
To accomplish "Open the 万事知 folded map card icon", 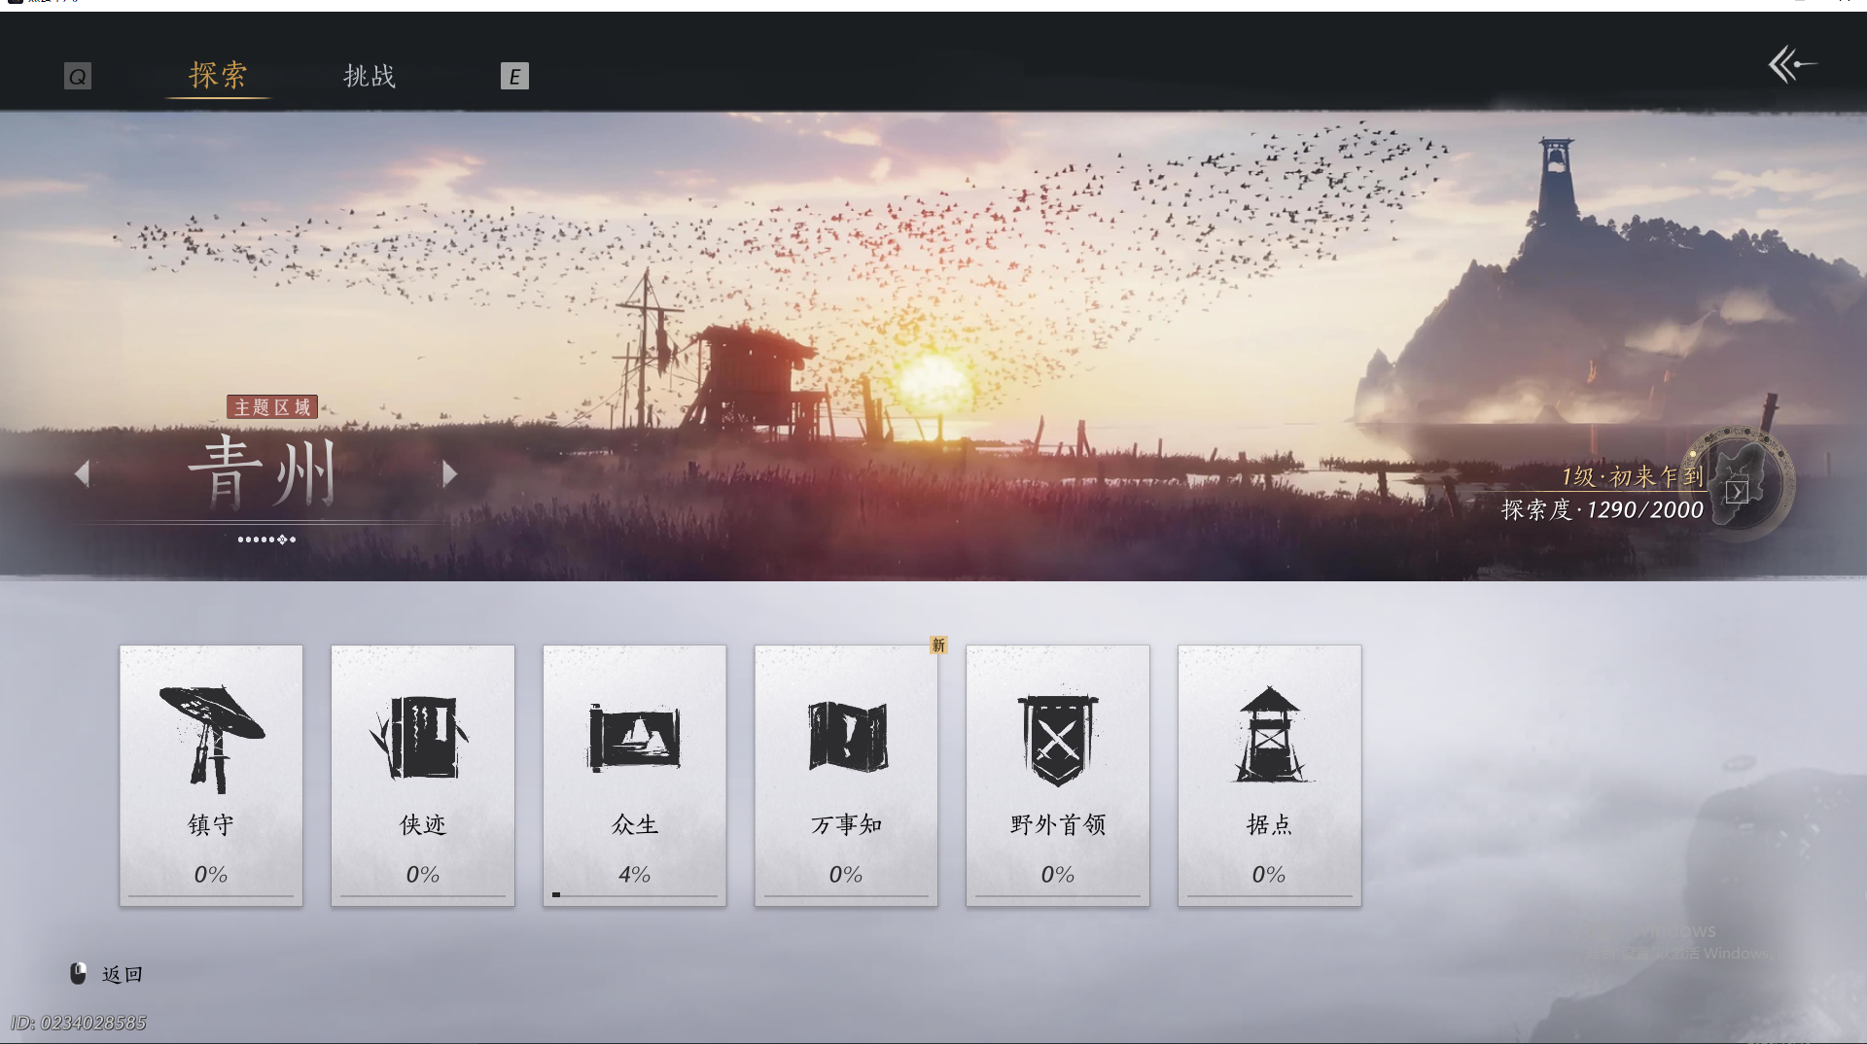I will coord(847,736).
